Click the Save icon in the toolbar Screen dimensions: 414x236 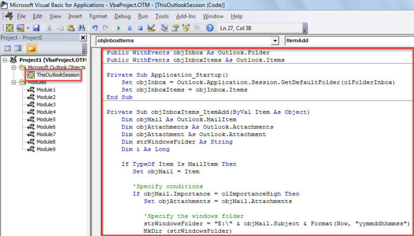click(x=36, y=28)
